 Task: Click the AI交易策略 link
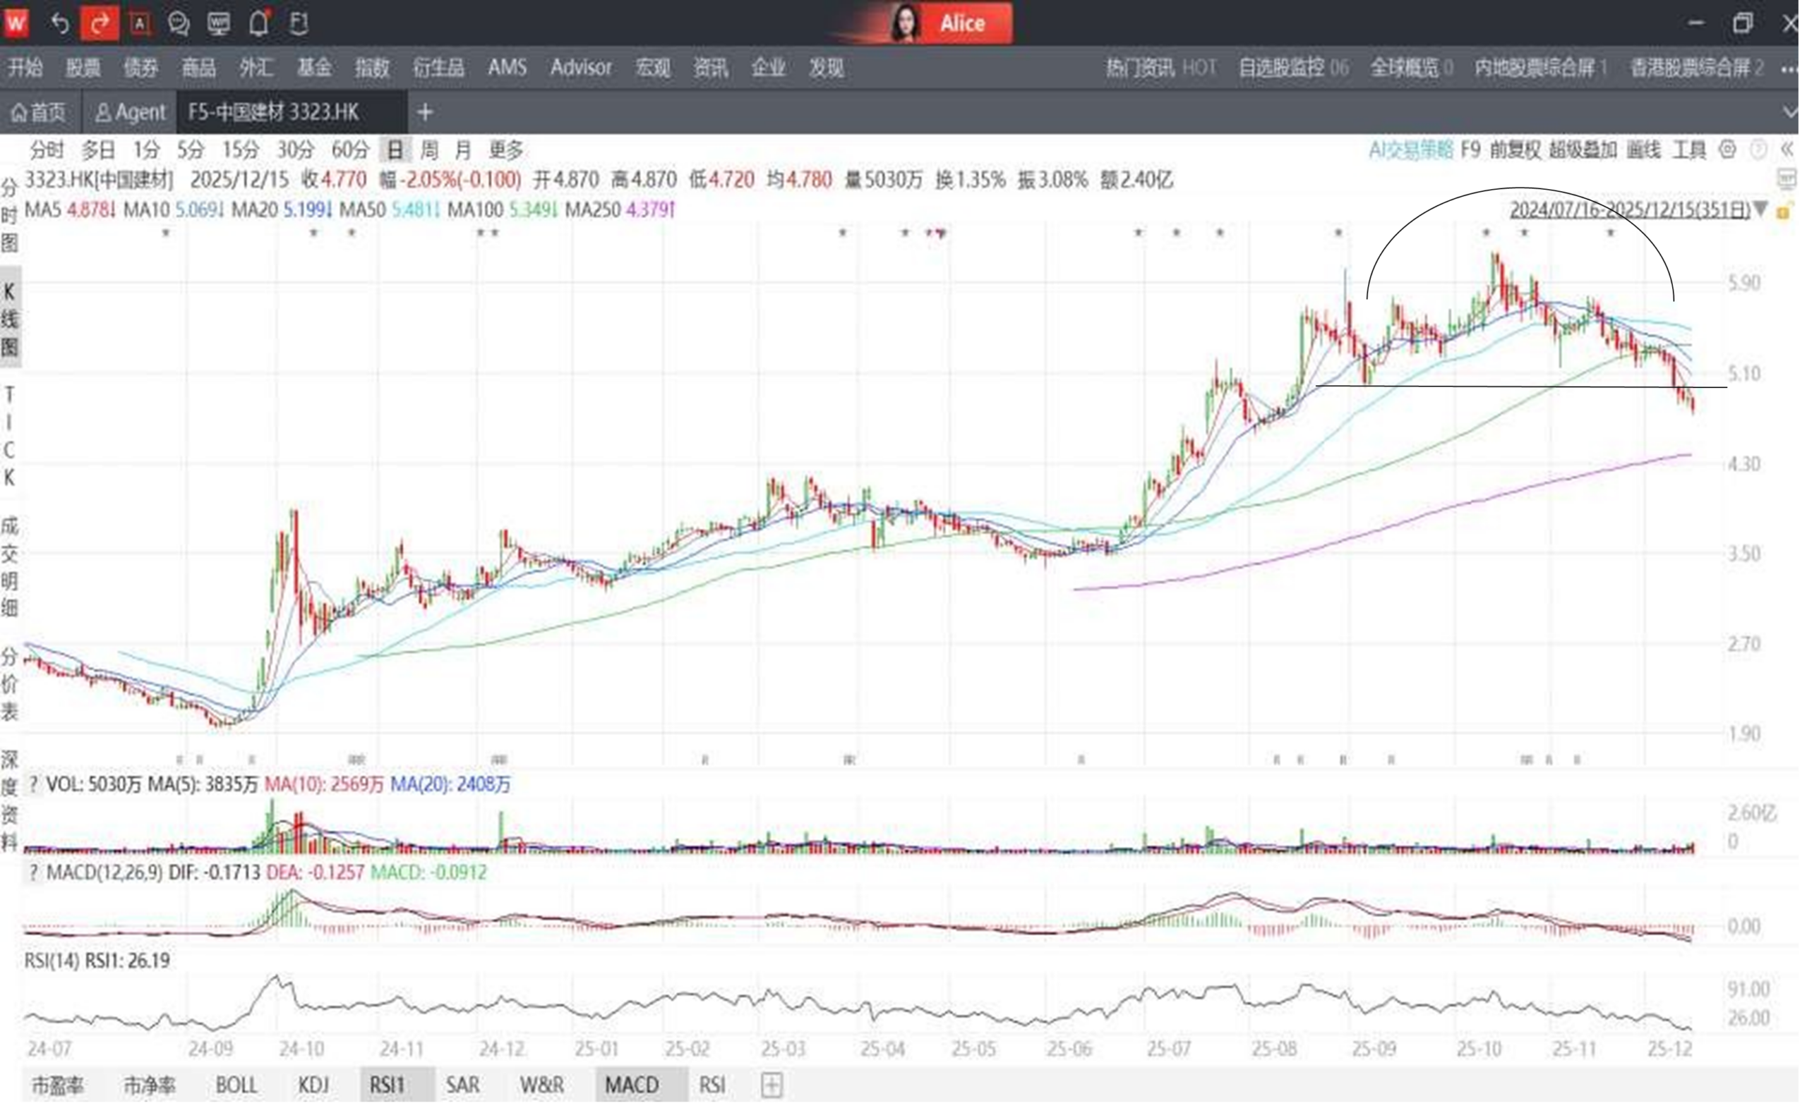click(1410, 150)
